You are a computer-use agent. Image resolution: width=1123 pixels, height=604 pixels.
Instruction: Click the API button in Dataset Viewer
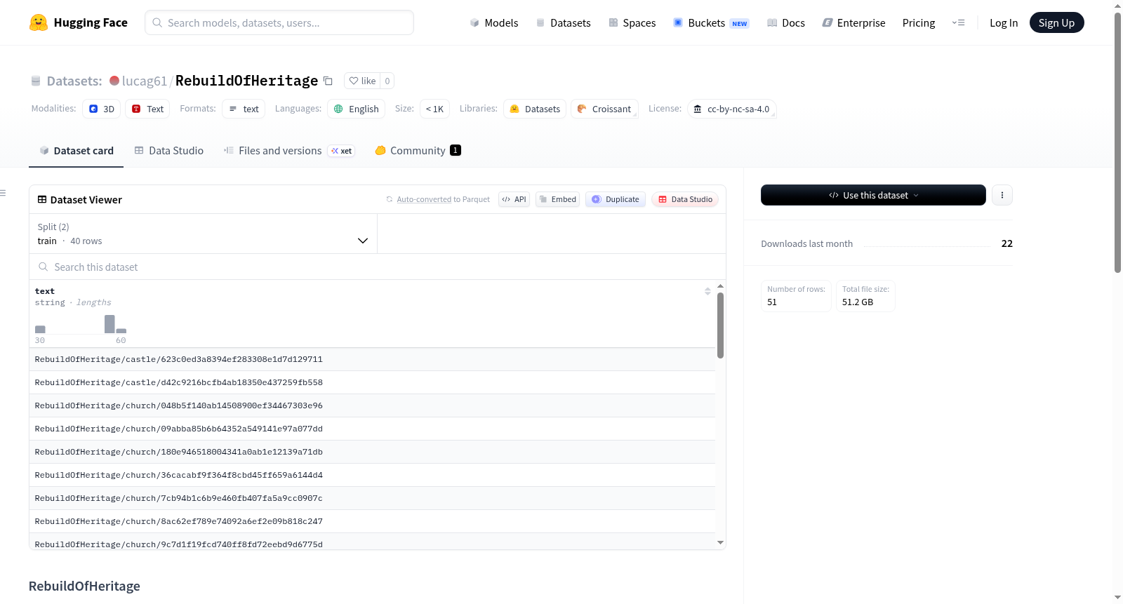(x=514, y=199)
